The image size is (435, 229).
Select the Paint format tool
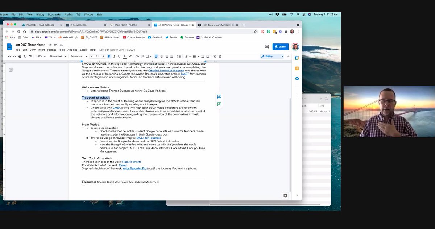(30, 57)
